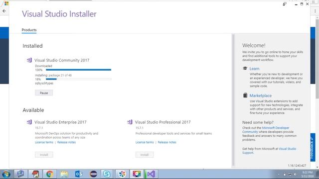Click the 'sqlsysclrtypes' package name
This screenshot has width=319, height=179.
[44, 83]
